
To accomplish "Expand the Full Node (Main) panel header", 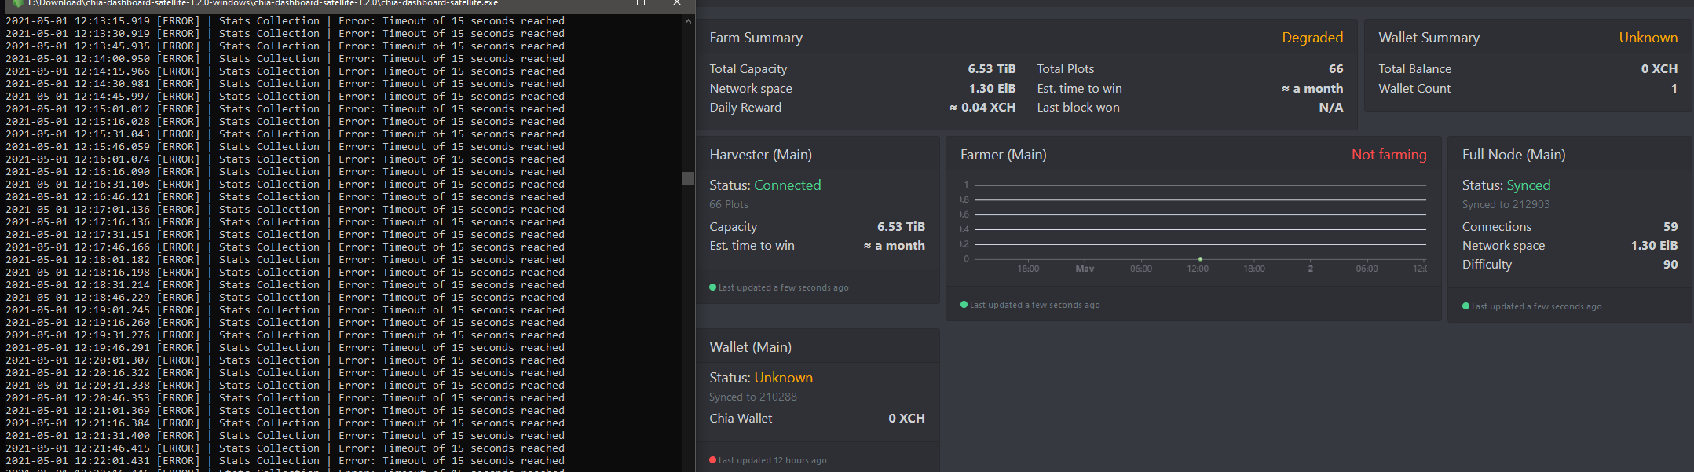I will (x=1513, y=154).
